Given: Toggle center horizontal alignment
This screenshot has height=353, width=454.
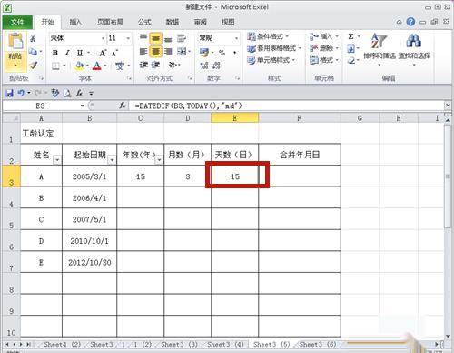Looking at the screenshot, I should pyautogui.click(x=155, y=52).
